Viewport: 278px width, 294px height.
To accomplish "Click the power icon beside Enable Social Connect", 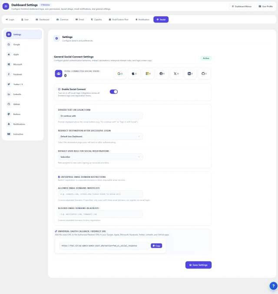I will coord(59,89).
